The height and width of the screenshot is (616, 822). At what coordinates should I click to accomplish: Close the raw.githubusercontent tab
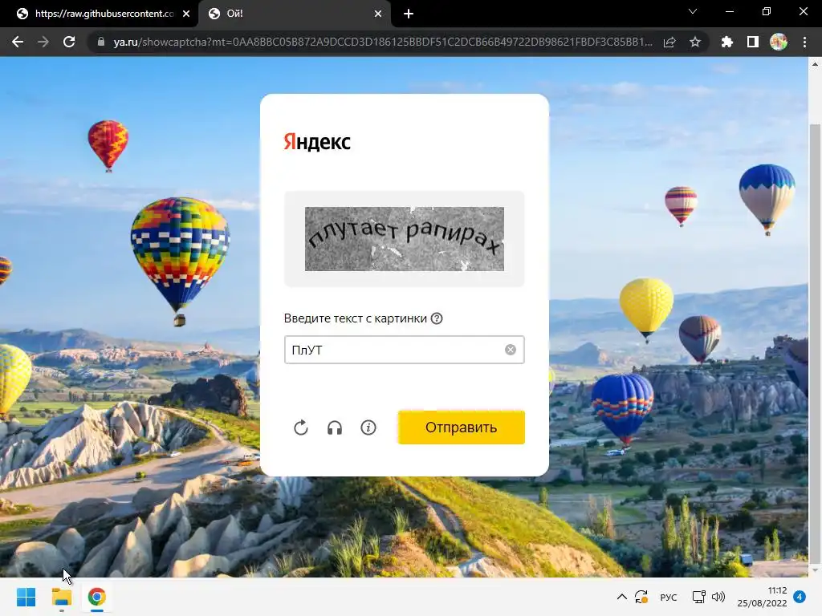[x=186, y=14]
